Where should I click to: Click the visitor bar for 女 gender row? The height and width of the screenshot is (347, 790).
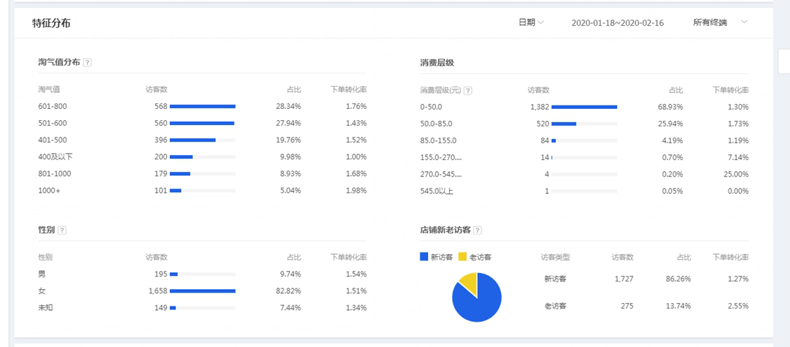tap(202, 291)
